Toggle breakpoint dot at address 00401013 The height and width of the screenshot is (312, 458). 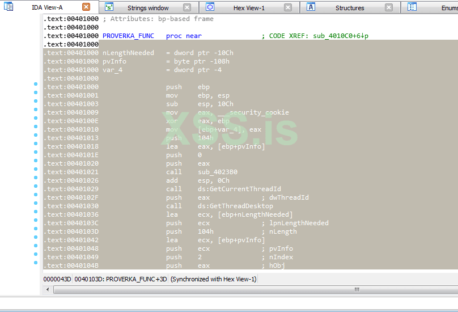[36, 135]
